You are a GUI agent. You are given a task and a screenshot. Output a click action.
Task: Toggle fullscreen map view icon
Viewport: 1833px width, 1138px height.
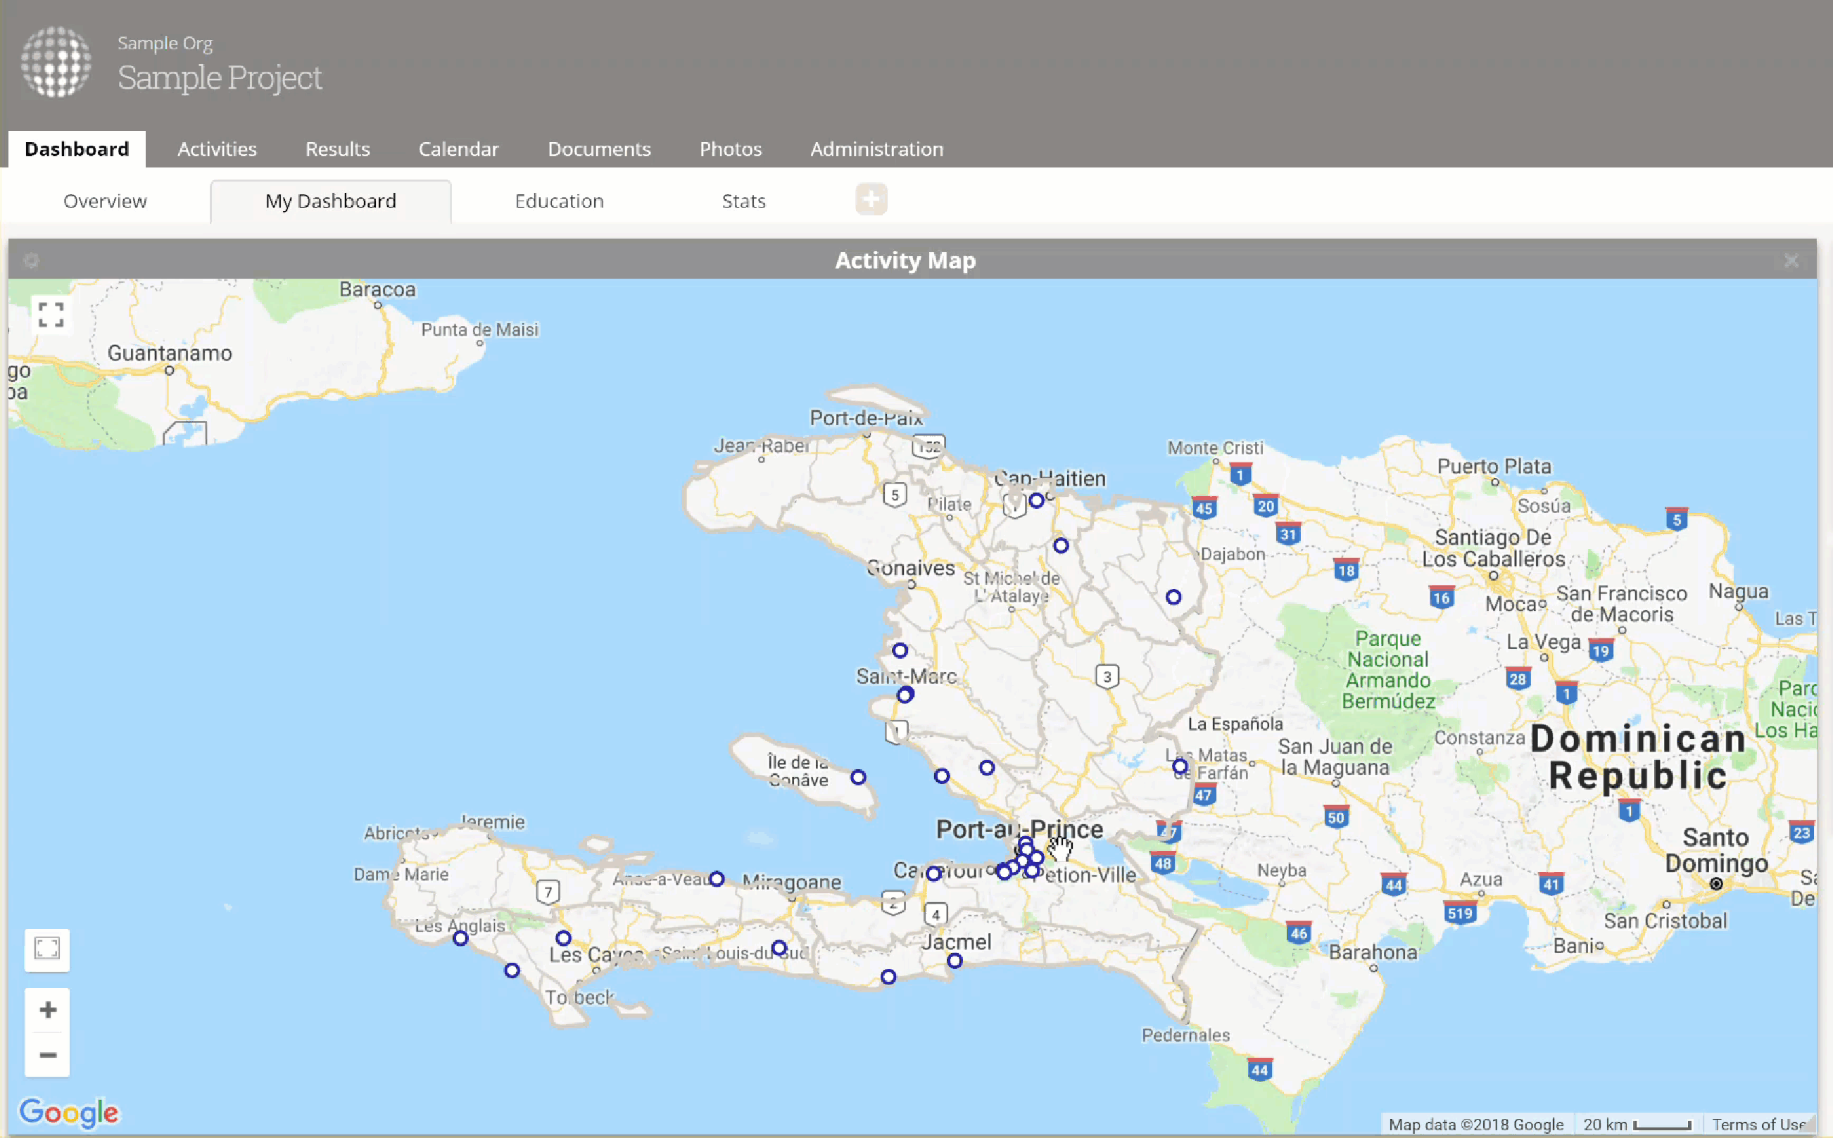(51, 315)
